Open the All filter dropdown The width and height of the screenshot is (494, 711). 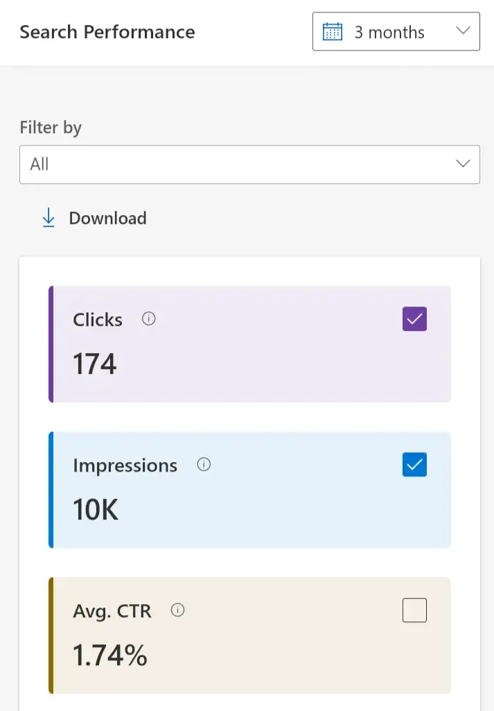coord(249,164)
